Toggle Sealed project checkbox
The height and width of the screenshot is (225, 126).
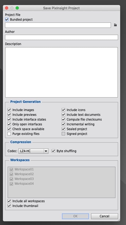[x=63, y=129]
